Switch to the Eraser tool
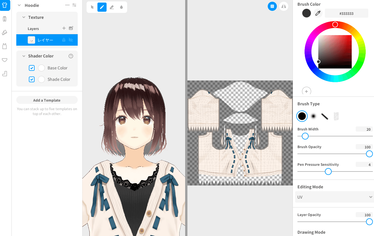The image size is (374, 236). click(x=111, y=7)
